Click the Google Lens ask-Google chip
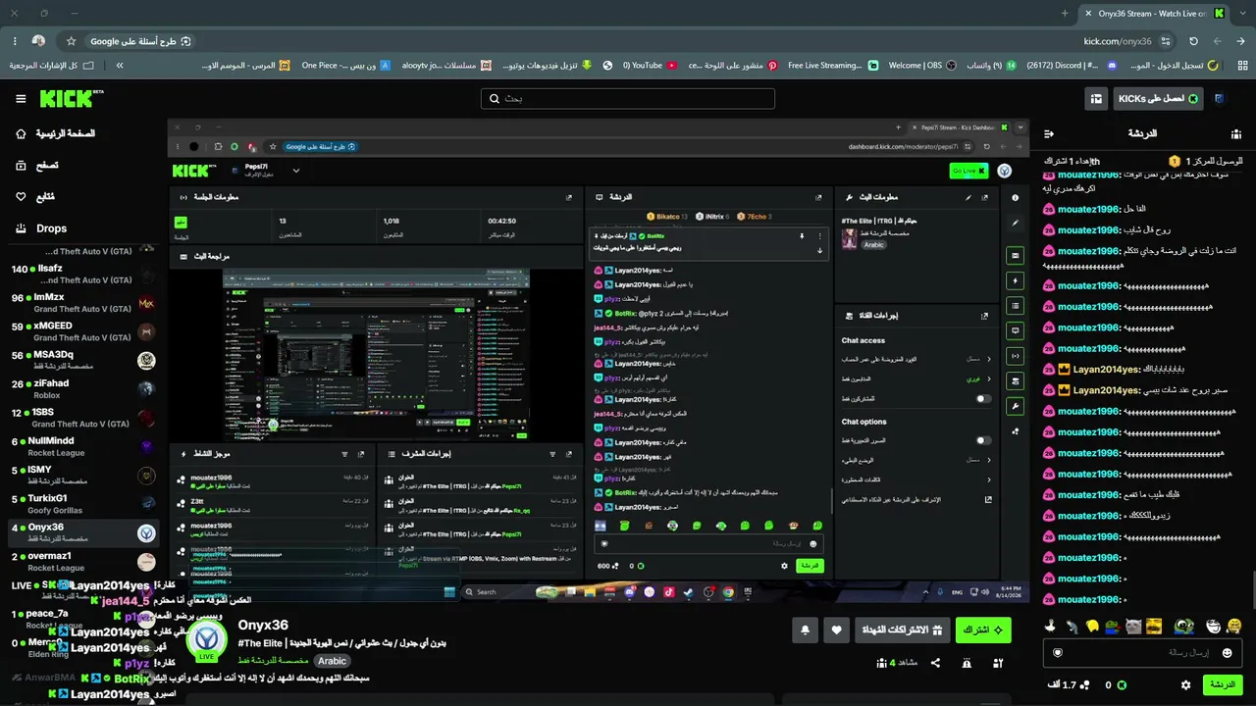The image size is (1256, 706). point(140,41)
